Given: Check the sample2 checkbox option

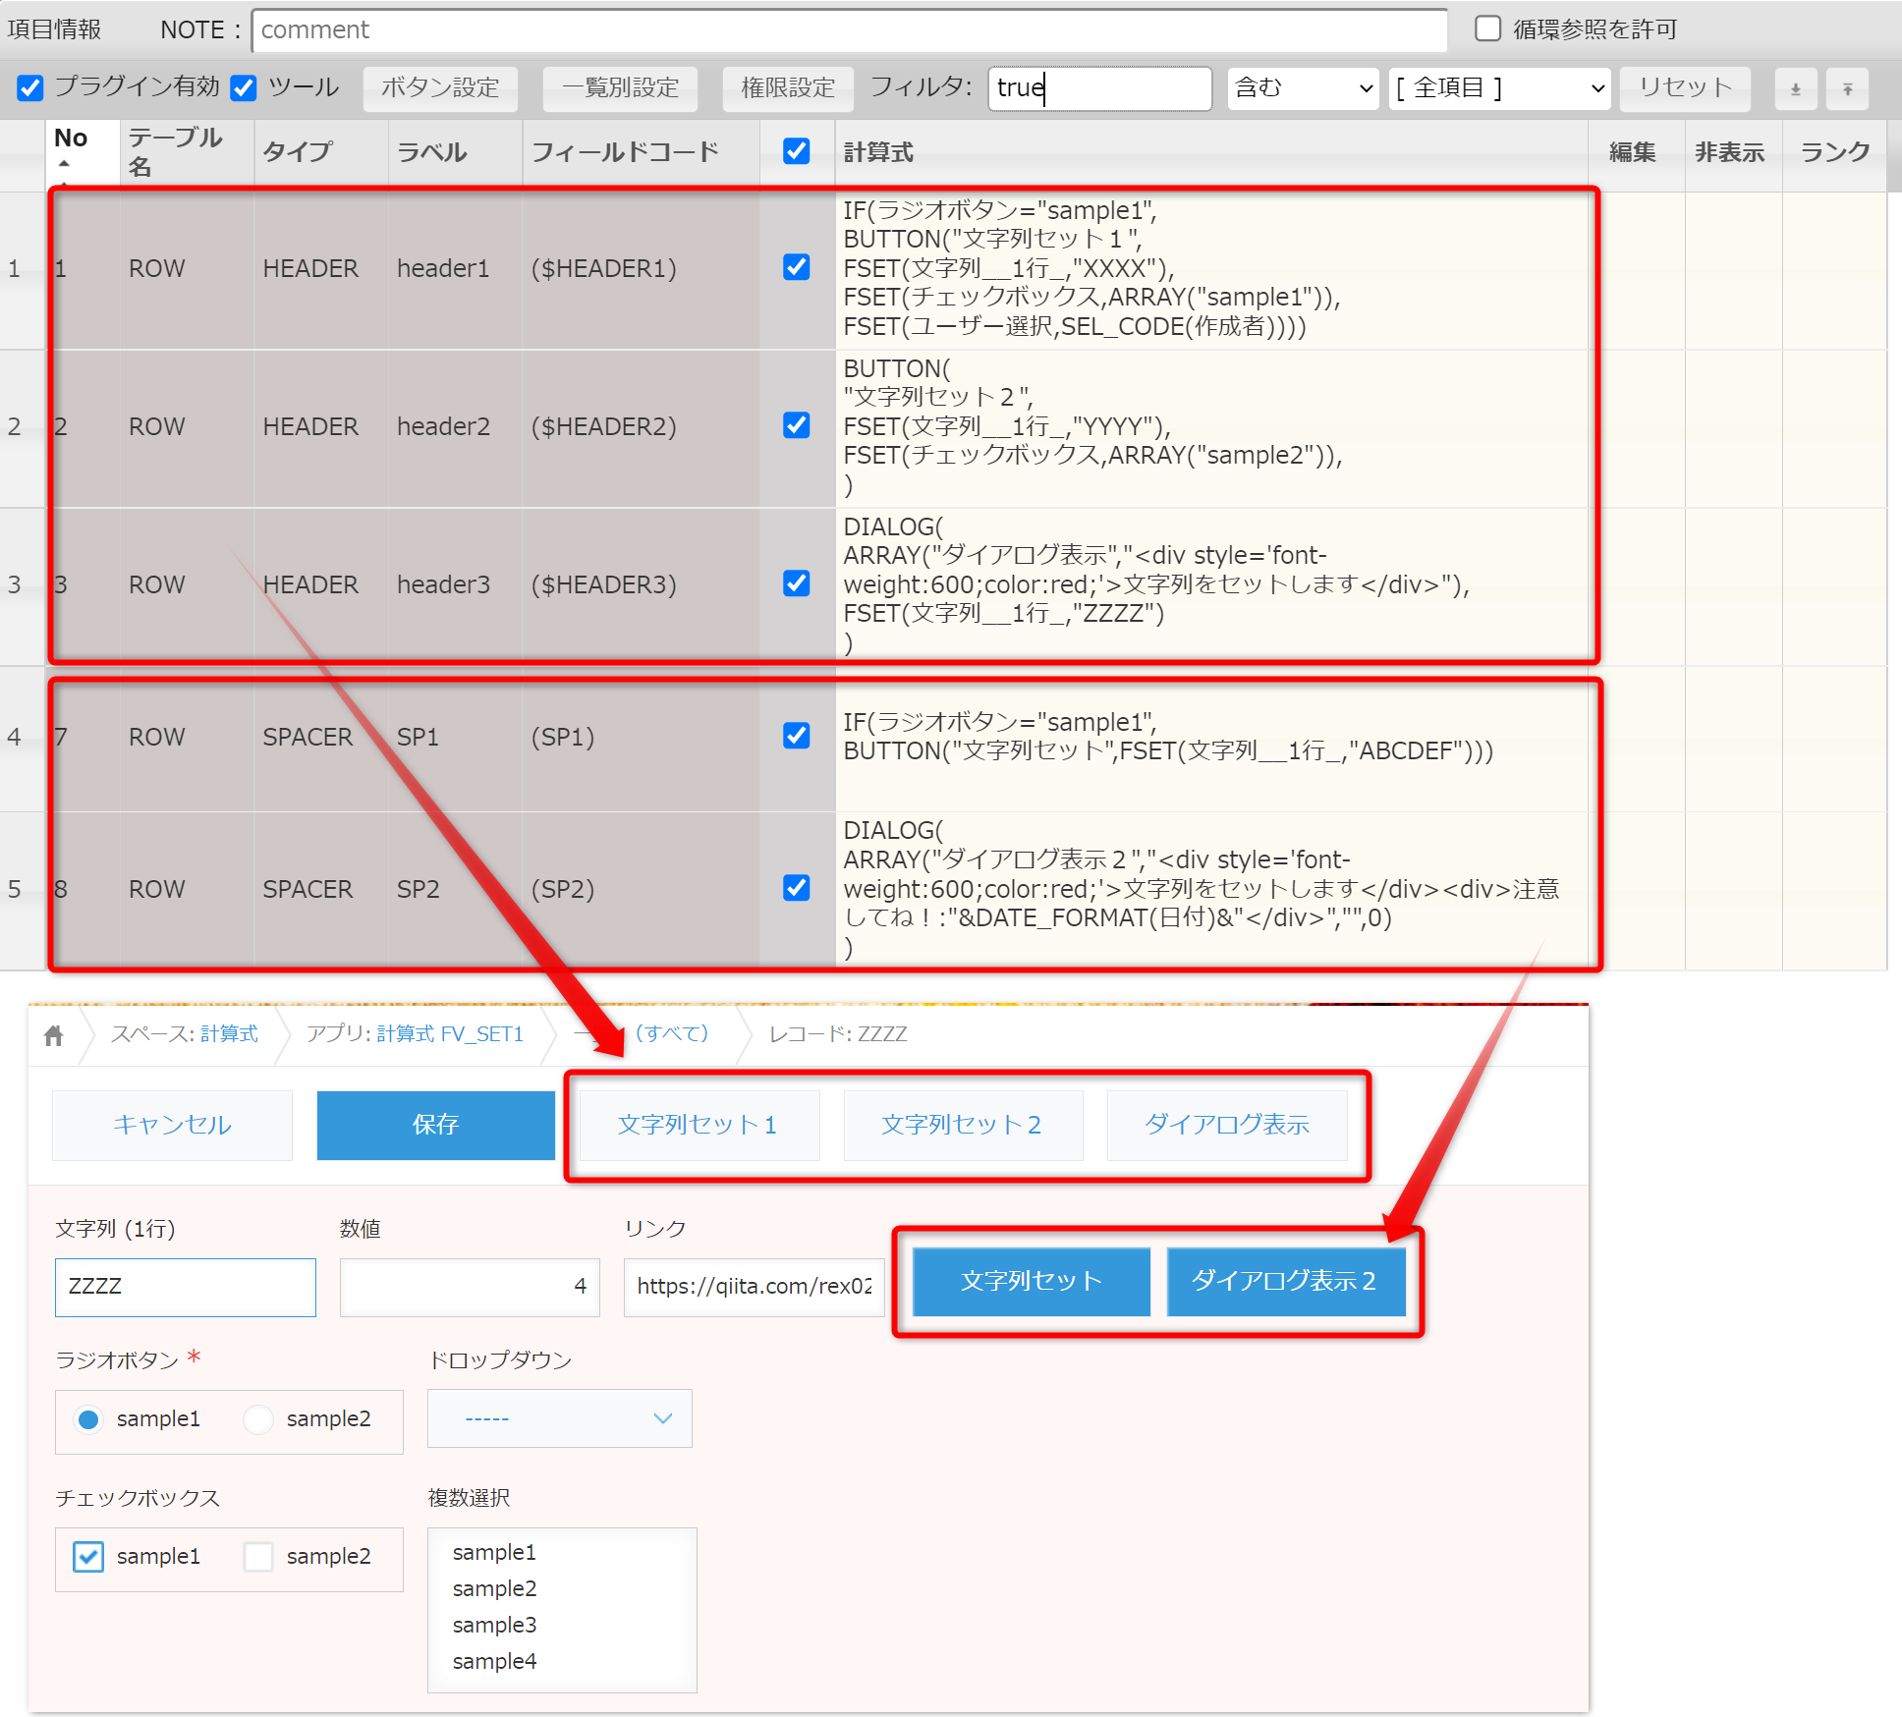Looking at the screenshot, I should (258, 1557).
